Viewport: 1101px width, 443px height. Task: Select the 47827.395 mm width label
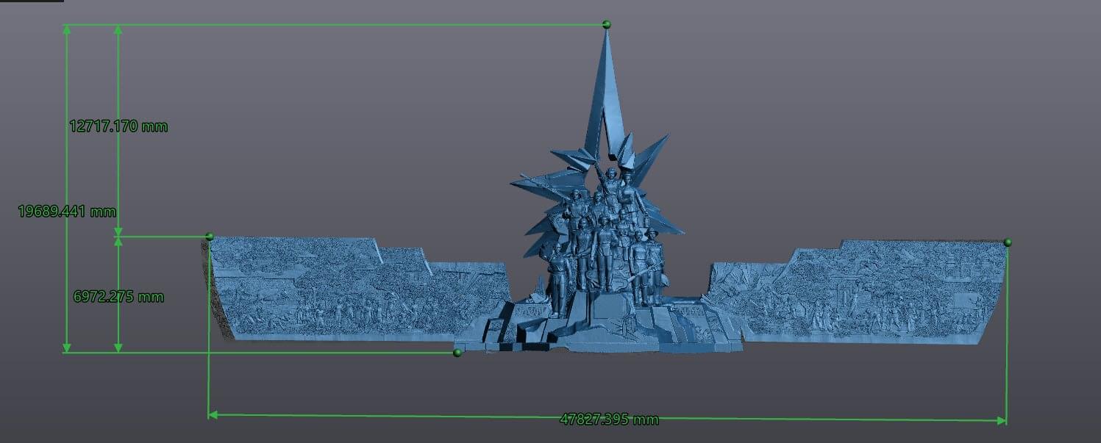pos(609,419)
